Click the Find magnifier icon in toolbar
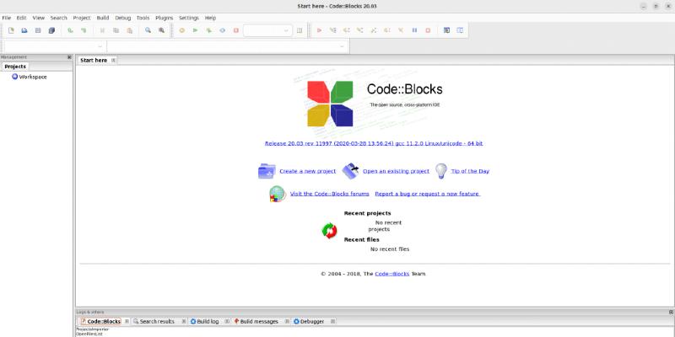 (x=148, y=30)
